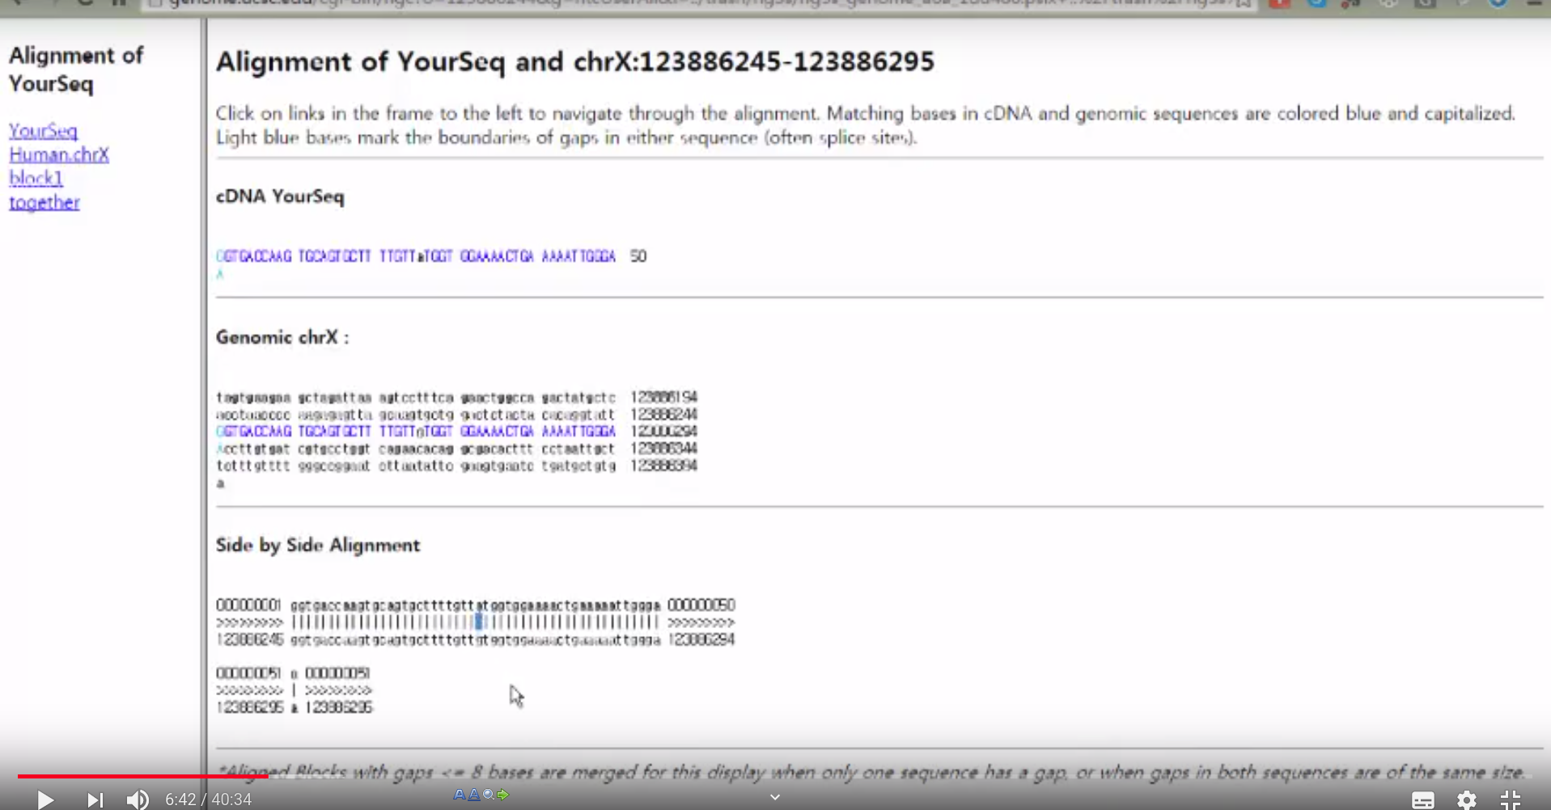Click the 'Aligned Blocks with gaps' footnote text
This screenshot has width=1551, height=810.
point(871,772)
